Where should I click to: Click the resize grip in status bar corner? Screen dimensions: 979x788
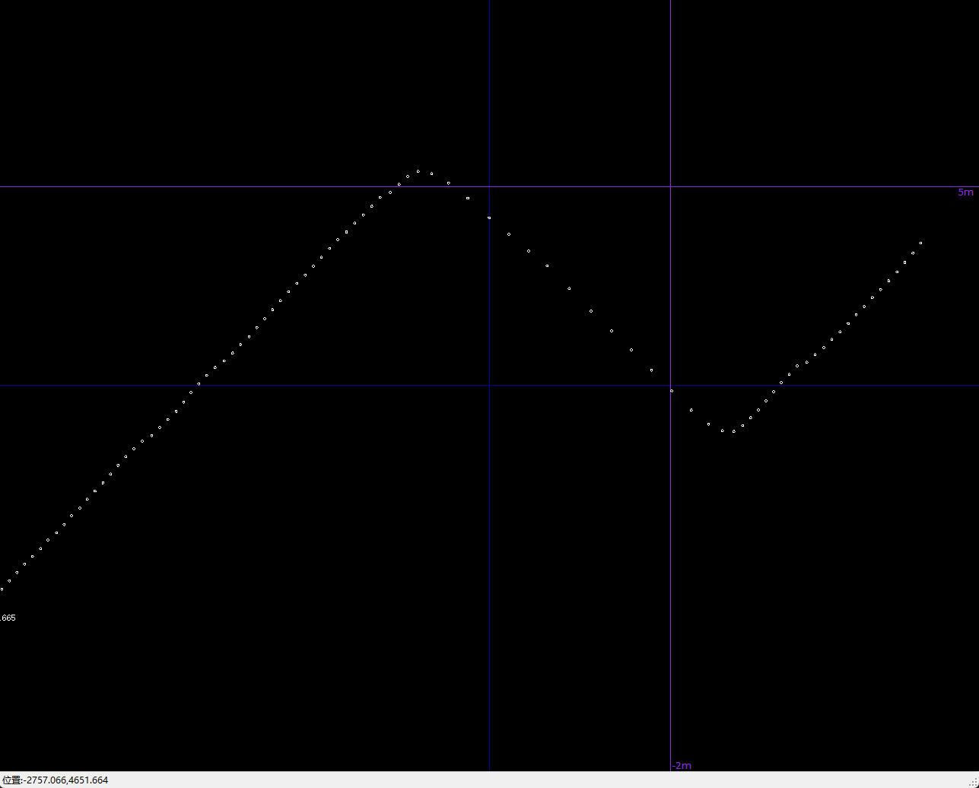[972, 781]
